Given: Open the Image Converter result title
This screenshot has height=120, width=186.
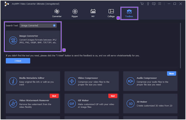Looking at the screenshot, I should click(x=29, y=36).
